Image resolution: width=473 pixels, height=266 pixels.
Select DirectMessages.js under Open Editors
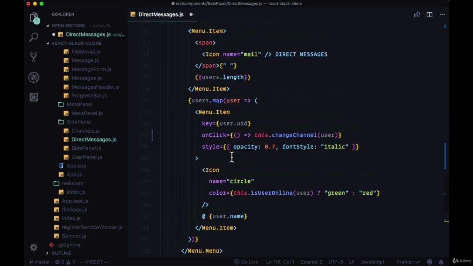point(88,34)
